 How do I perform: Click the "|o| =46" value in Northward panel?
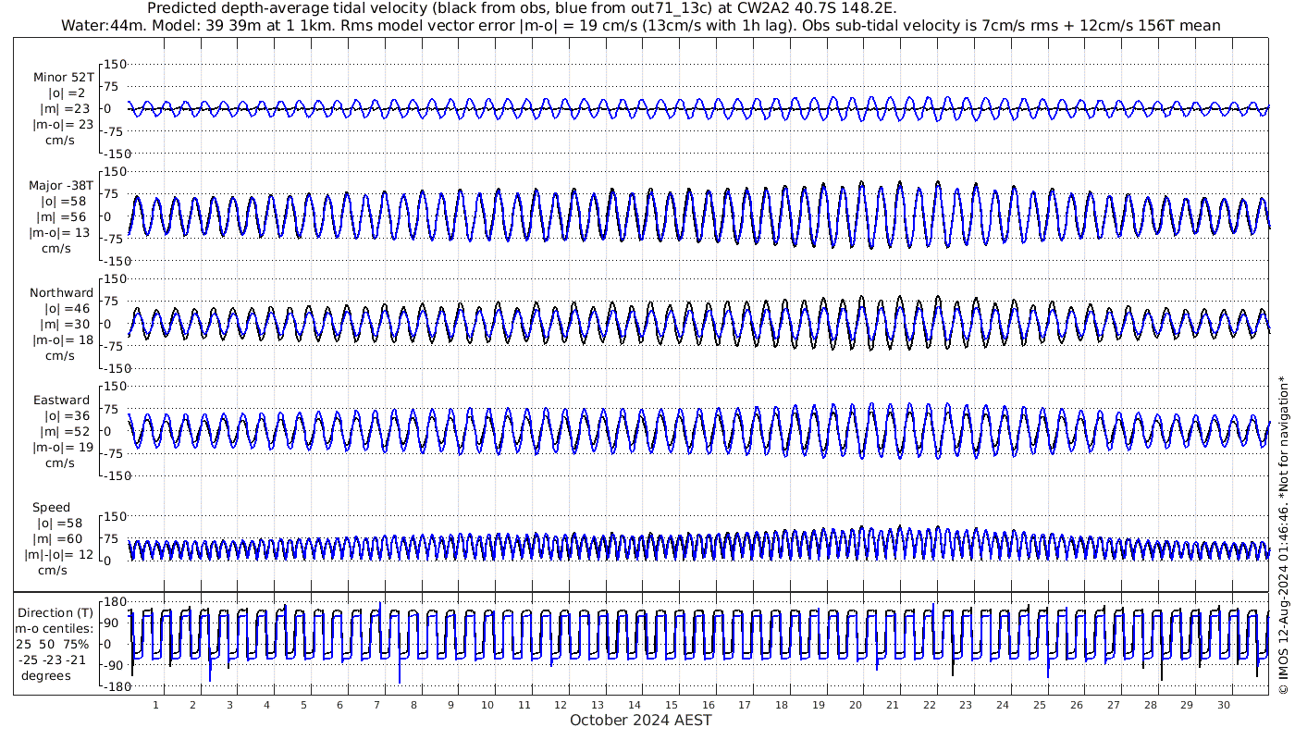coord(63,309)
